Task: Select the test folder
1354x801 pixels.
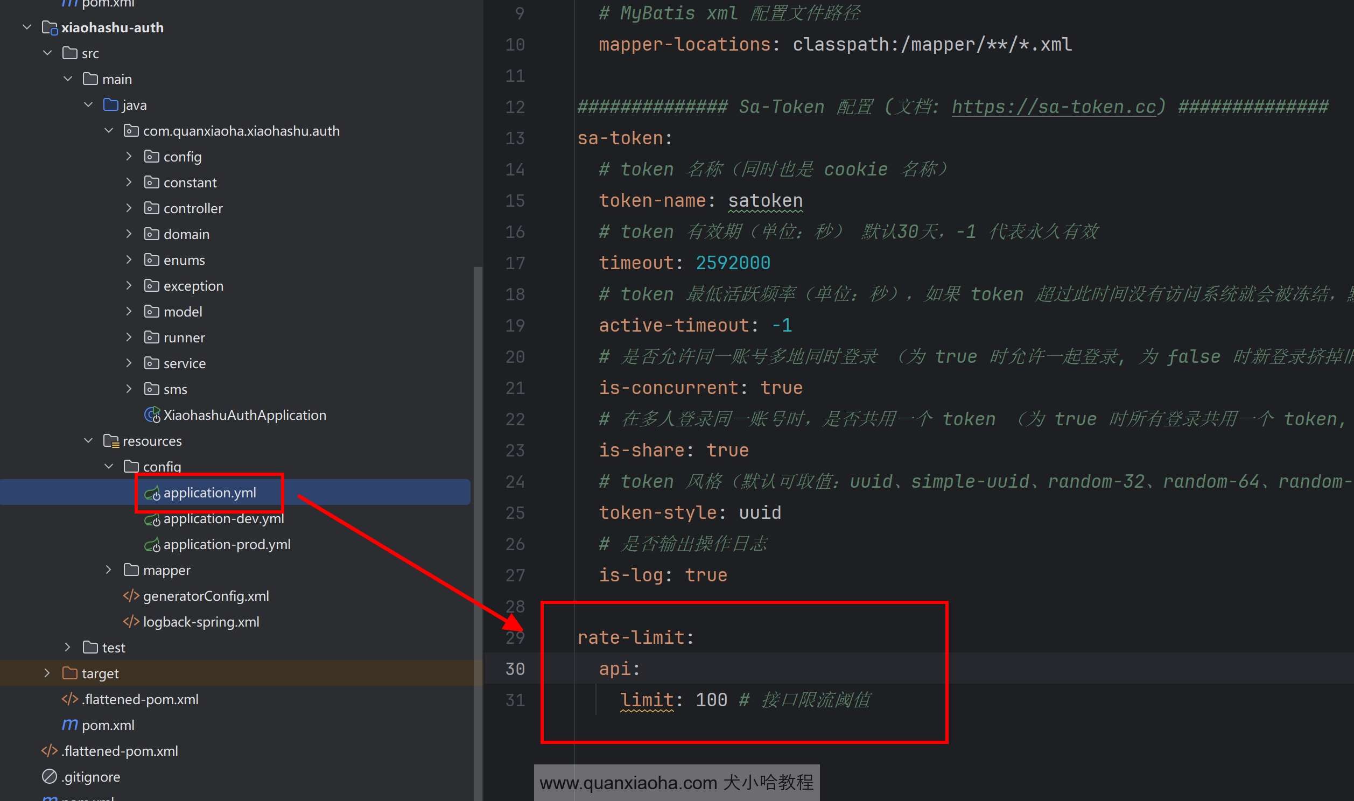Action: coord(114,648)
